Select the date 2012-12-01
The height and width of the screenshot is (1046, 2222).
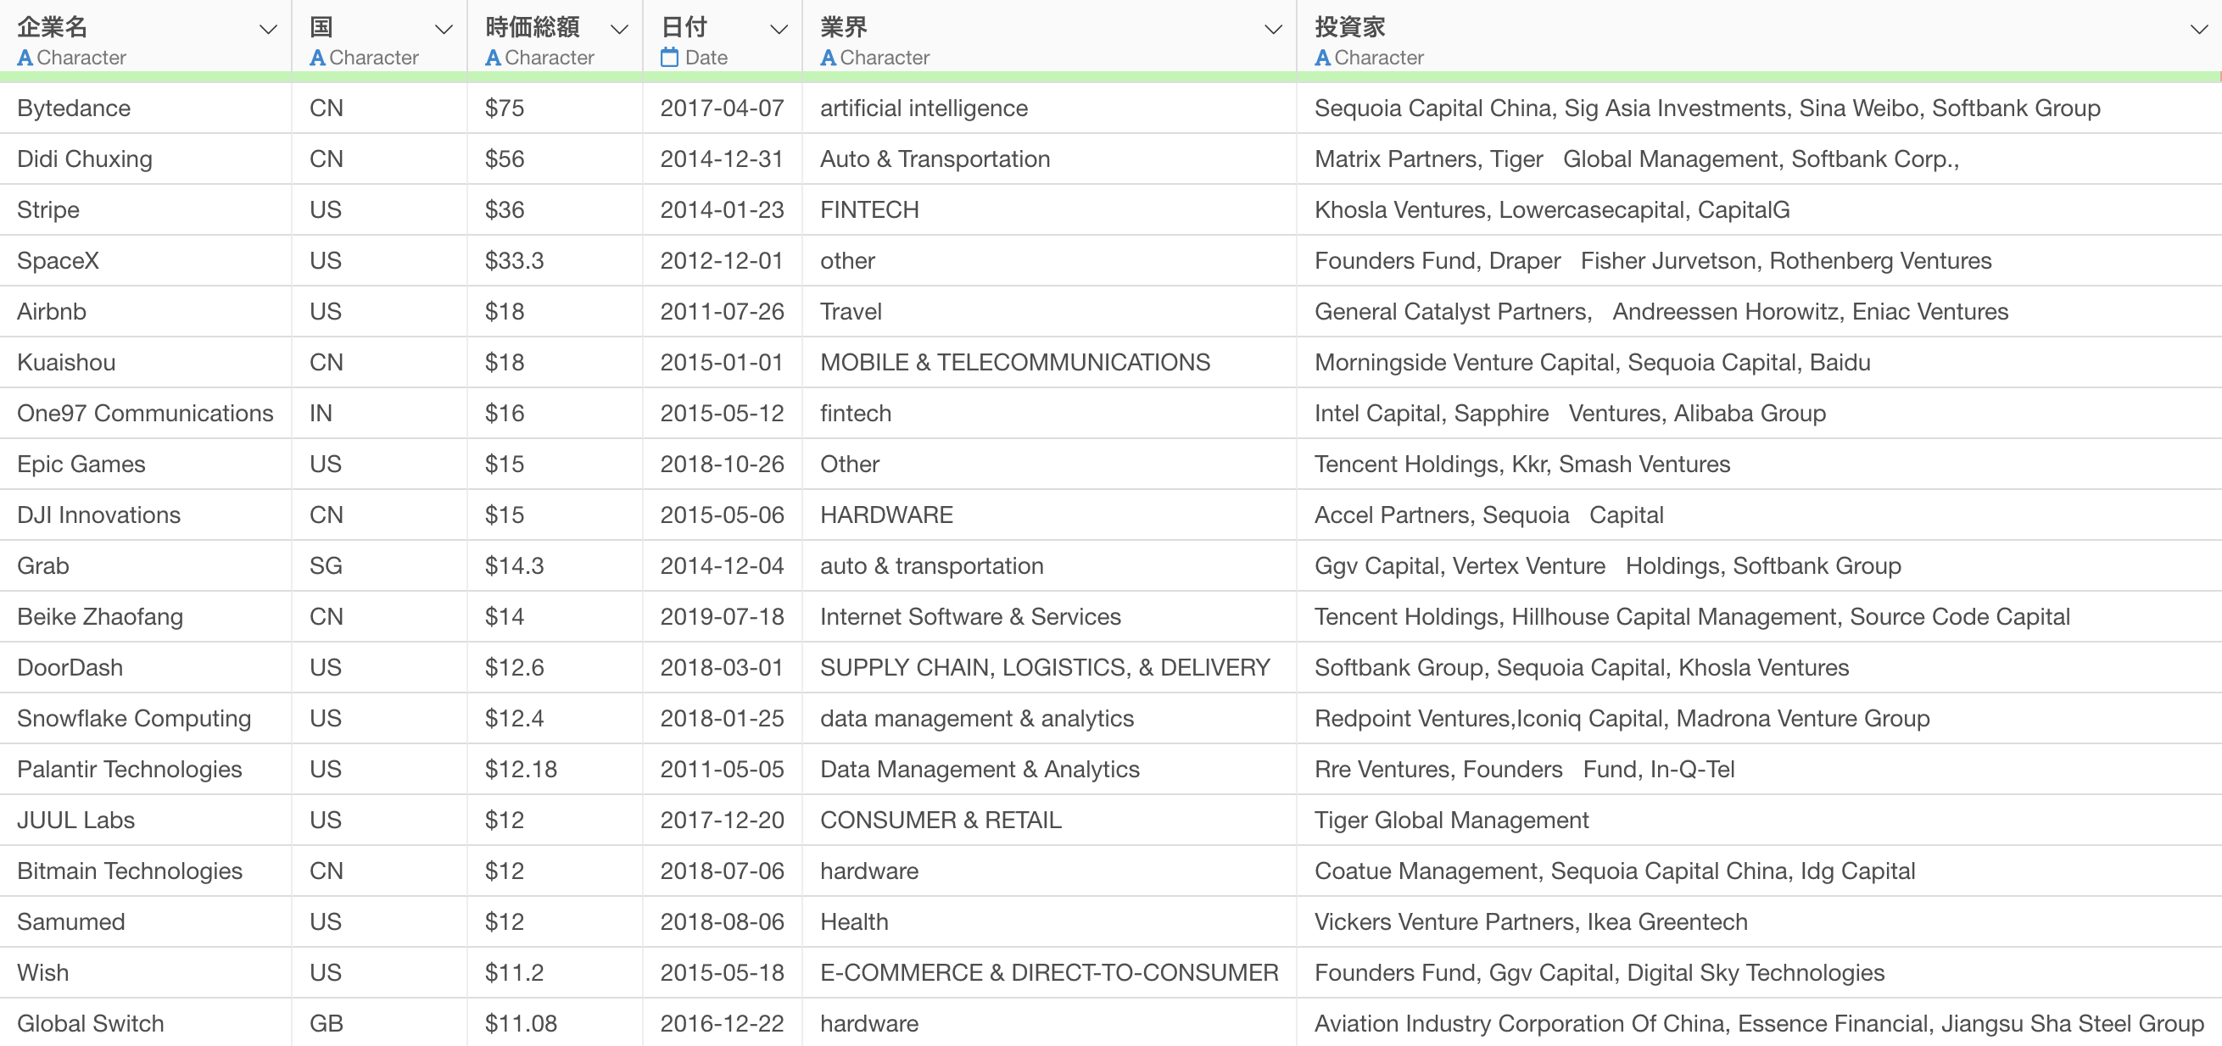(722, 260)
